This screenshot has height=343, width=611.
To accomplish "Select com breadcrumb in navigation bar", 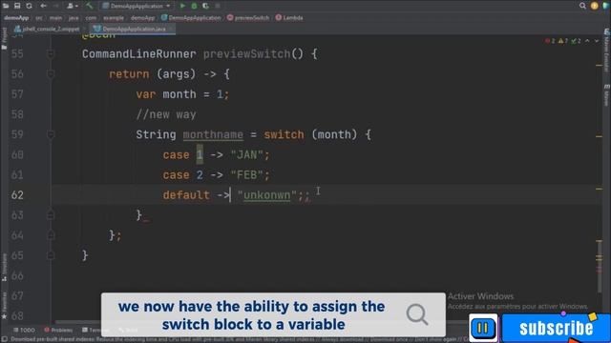I will click(x=91, y=18).
